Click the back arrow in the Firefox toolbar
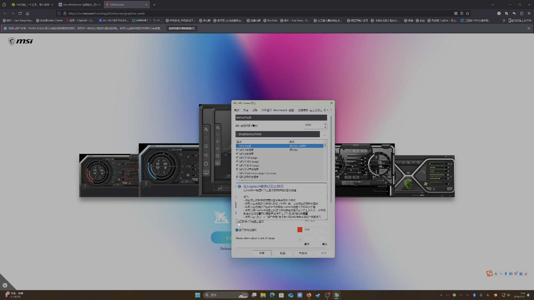534x300 pixels. click(x=5, y=13)
